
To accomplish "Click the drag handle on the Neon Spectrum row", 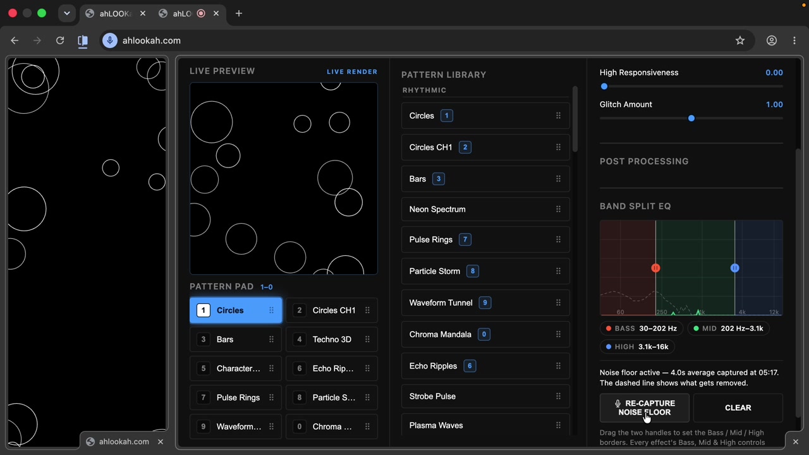I will point(558,209).
